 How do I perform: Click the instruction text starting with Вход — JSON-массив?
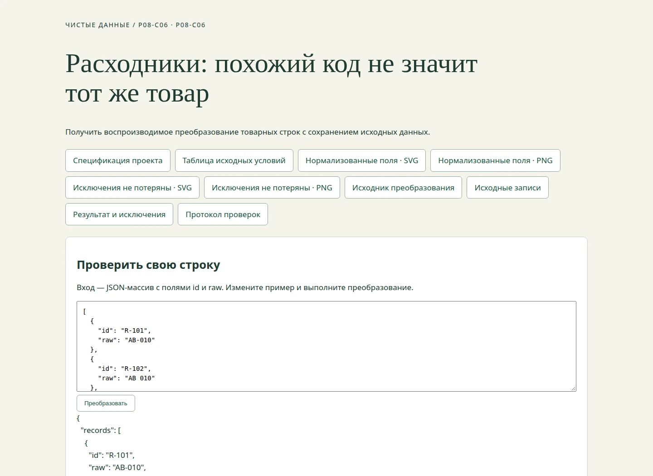point(245,287)
